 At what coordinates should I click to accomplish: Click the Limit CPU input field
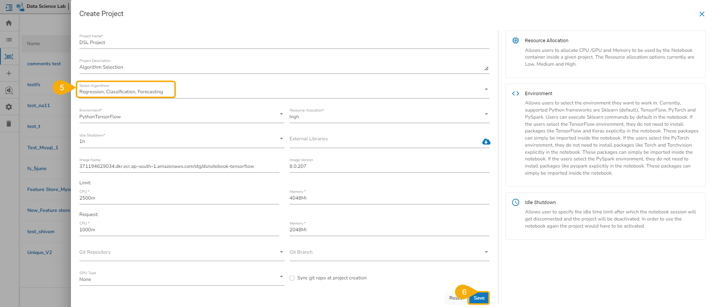(179, 198)
